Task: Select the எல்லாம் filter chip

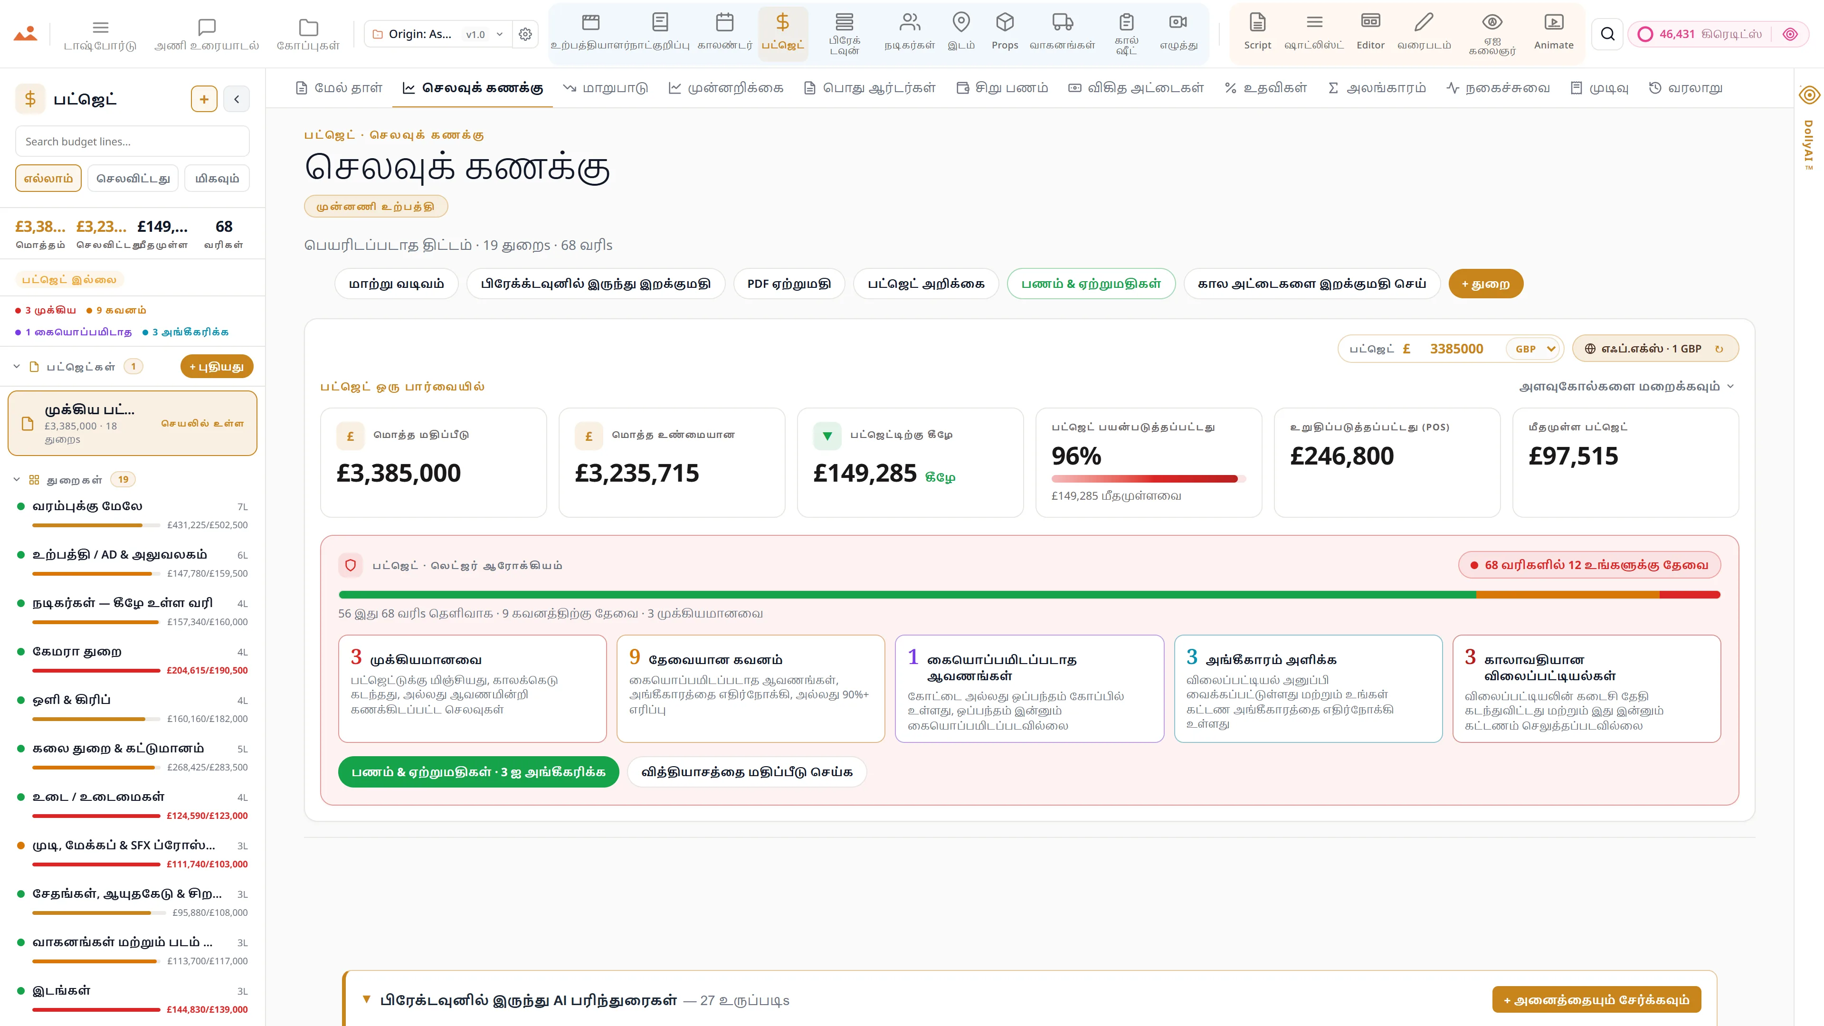Action: pyautogui.click(x=48, y=179)
